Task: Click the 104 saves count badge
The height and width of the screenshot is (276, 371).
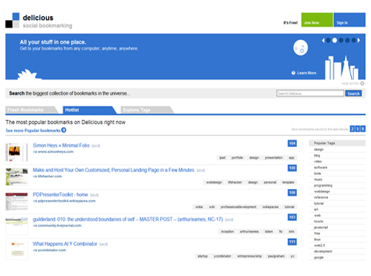Action: coord(292,143)
